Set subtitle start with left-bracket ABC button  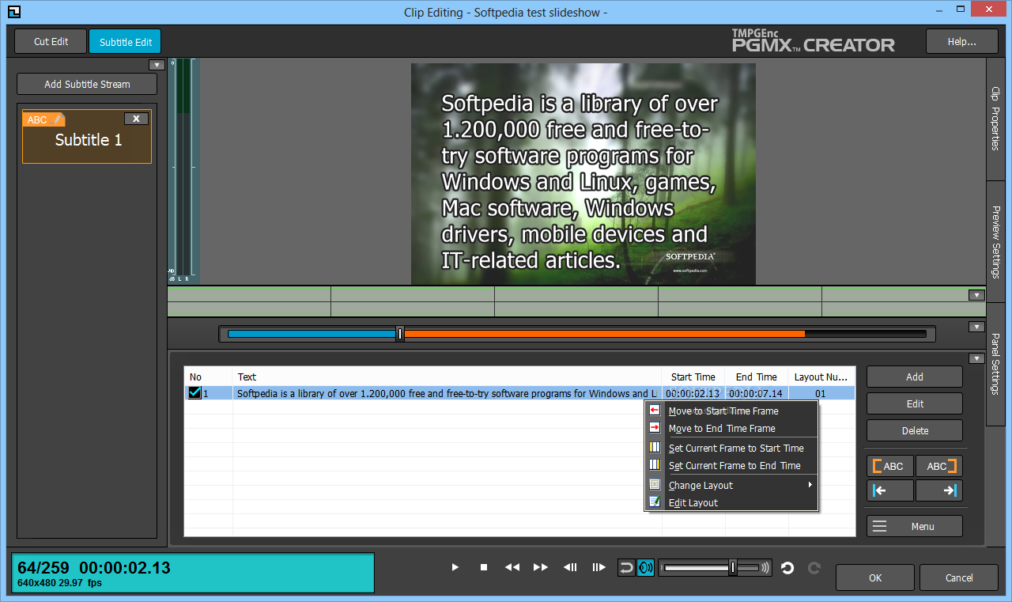click(890, 466)
